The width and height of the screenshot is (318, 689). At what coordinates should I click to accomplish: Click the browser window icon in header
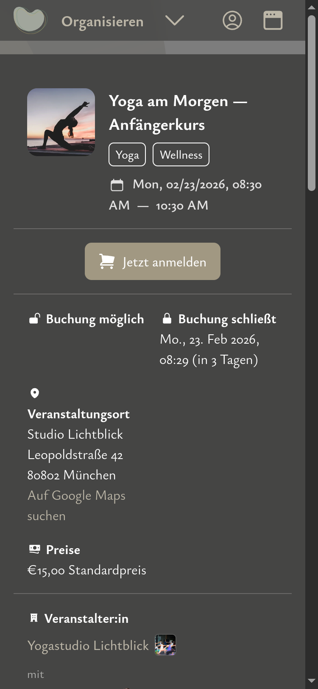click(x=273, y=20)
